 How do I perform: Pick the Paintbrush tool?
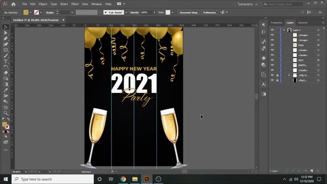[x=6, y=56]
